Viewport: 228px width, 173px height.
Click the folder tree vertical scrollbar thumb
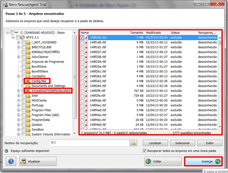[75, 77]
